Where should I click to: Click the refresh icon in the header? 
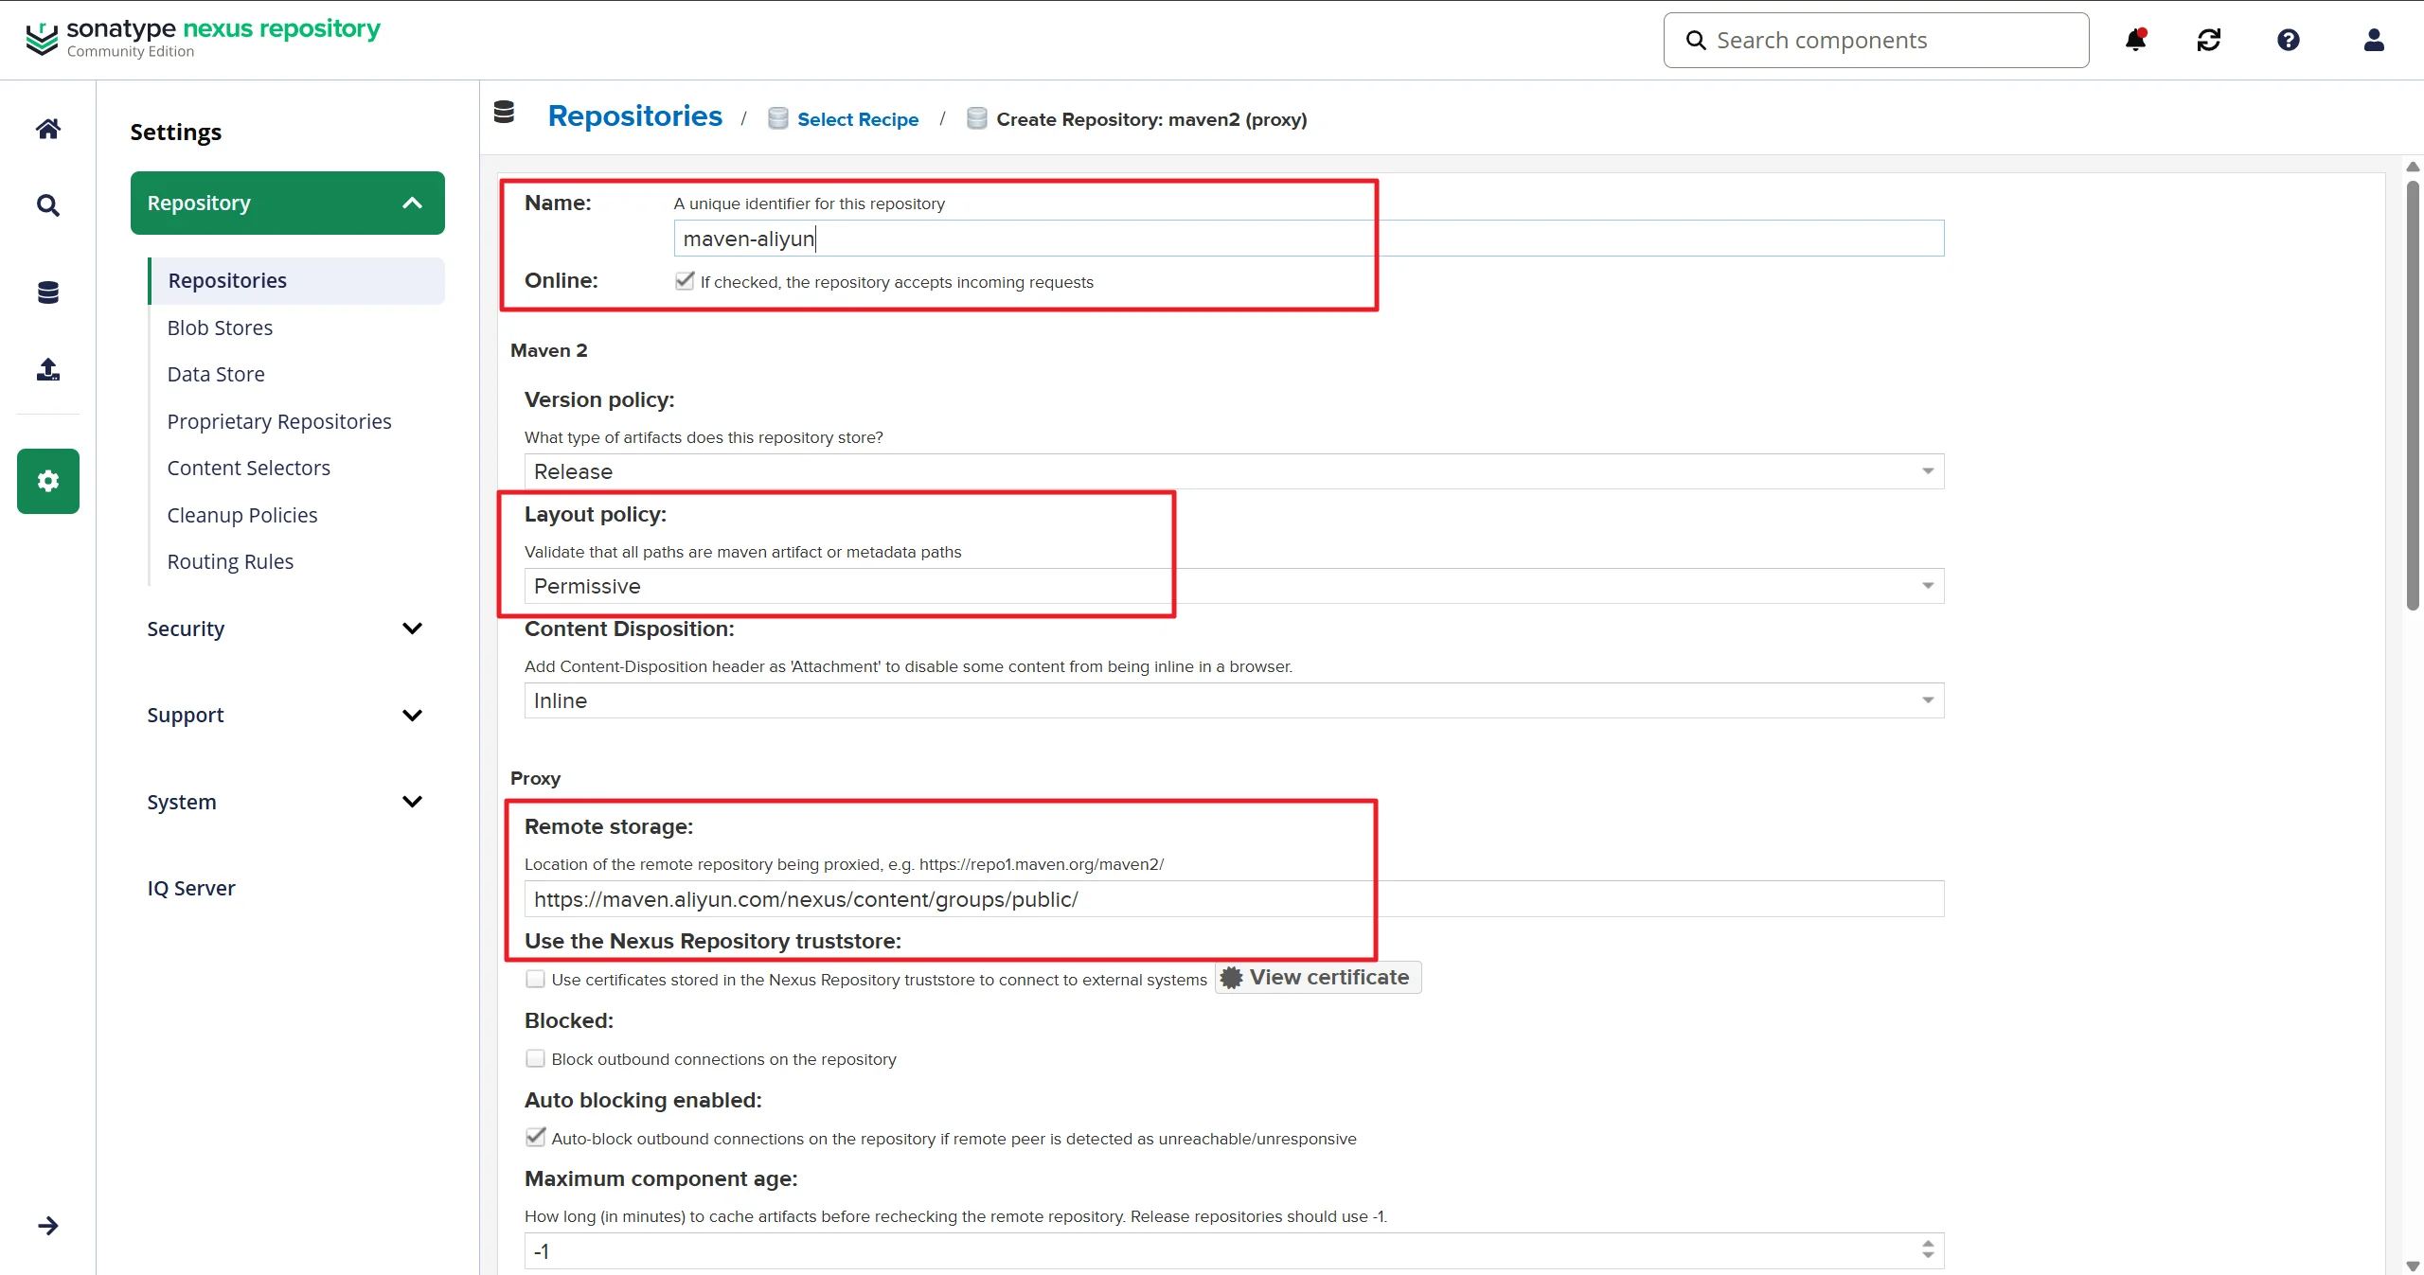(2209, 40)
